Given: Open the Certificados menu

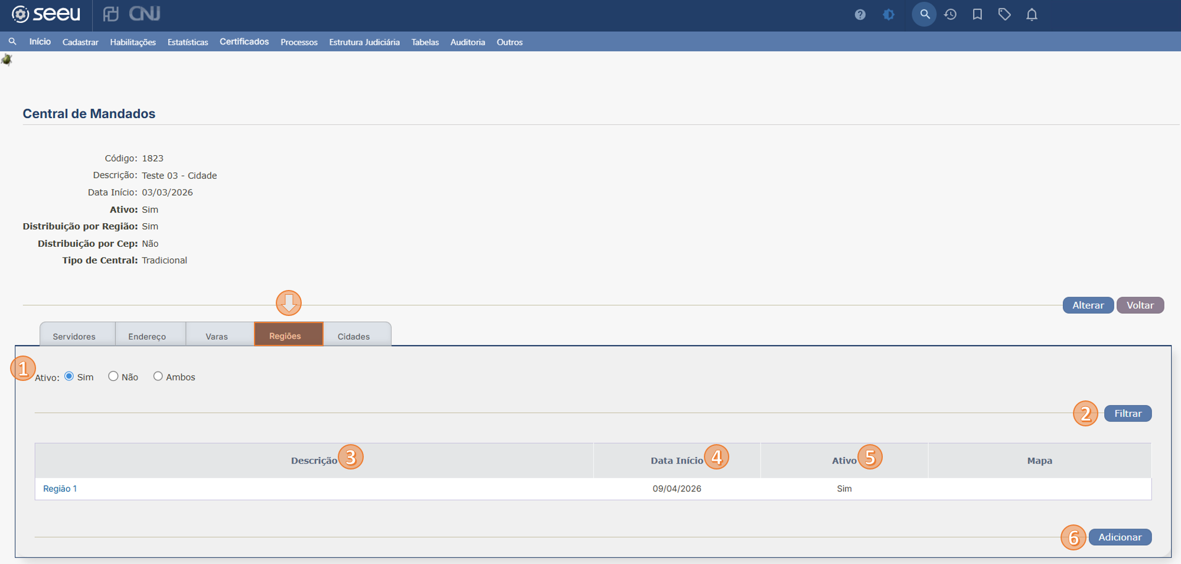Looking at the screenshot, I should click(244, 41).
